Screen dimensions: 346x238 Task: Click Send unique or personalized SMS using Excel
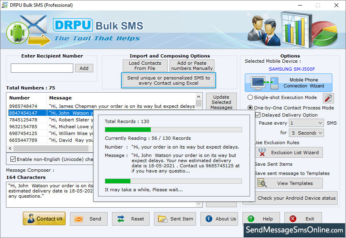[168, 80]
